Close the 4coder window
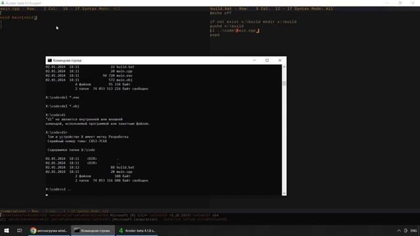 [413, 3]
